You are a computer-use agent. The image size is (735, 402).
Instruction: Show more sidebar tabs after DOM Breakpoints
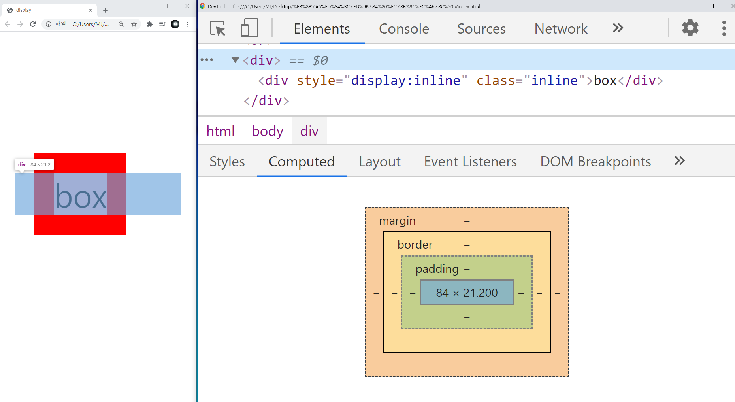tap(679, 161)
